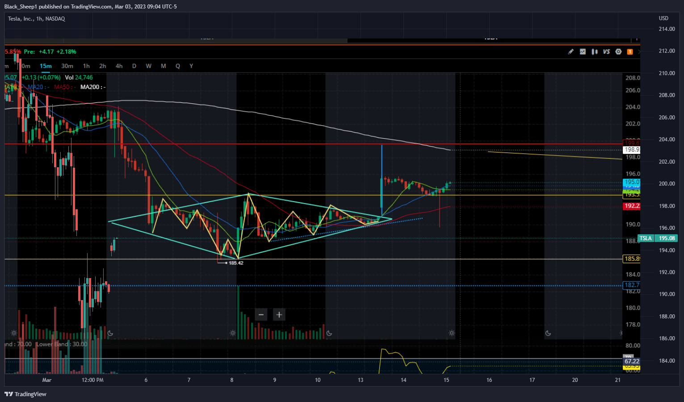
Task: Click the moon icon between dates 16 and 17
Action: pos(548,333)
